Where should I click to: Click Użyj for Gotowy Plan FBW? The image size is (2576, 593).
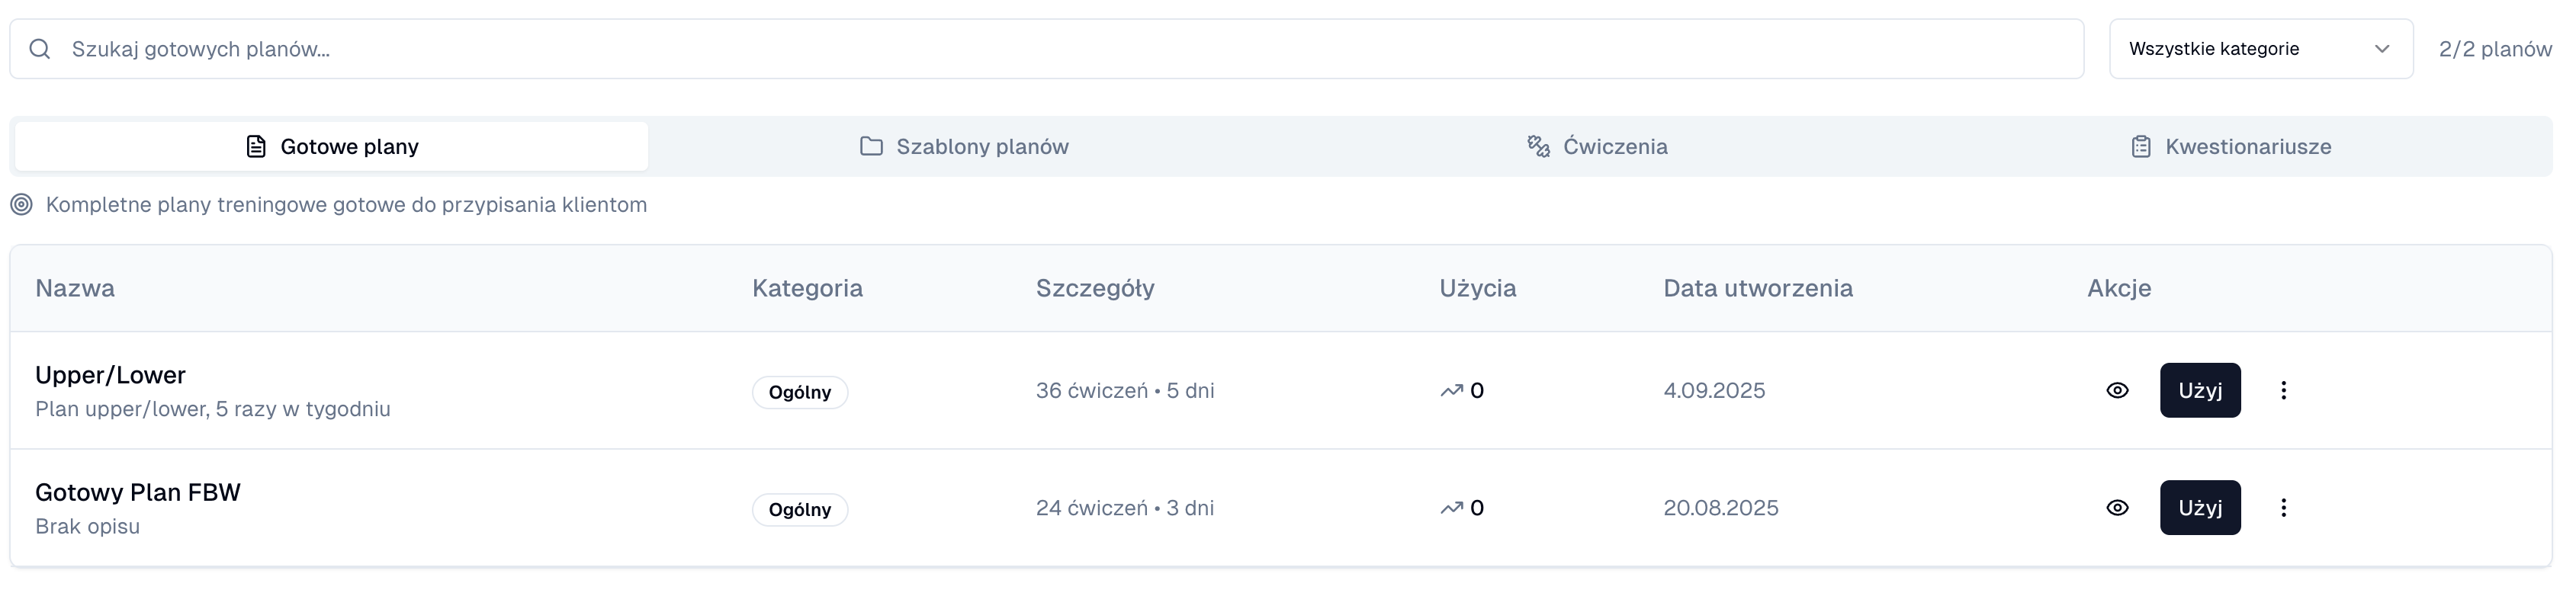click(2200, 507)
